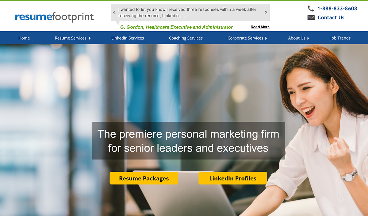Click the Contact Us link
Viewport: 368px width, 216px height.
click(331, 17)
